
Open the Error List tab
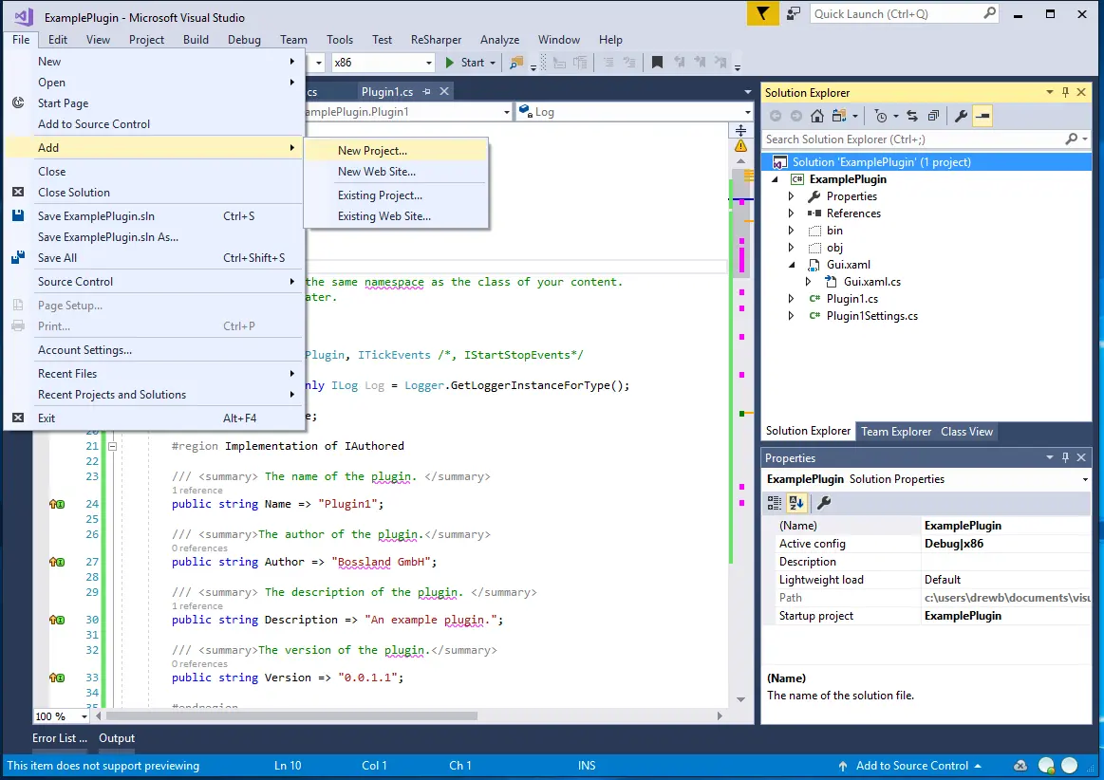[59, 738]
